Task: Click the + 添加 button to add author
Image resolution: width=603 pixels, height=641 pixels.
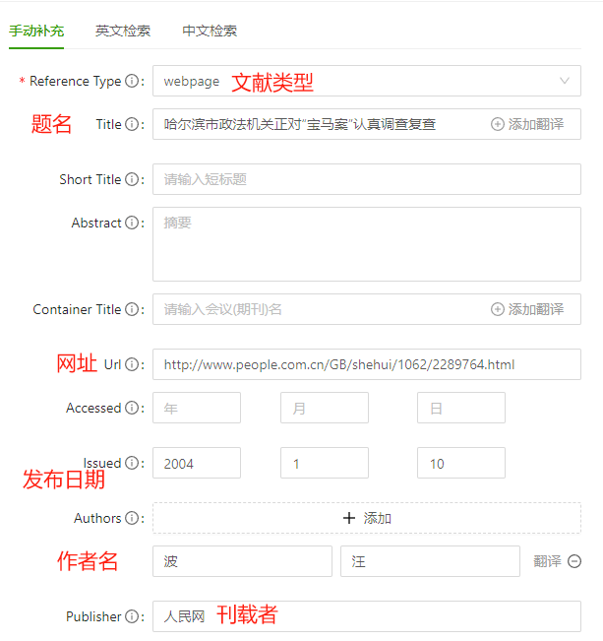Action: tap(367, 518)
